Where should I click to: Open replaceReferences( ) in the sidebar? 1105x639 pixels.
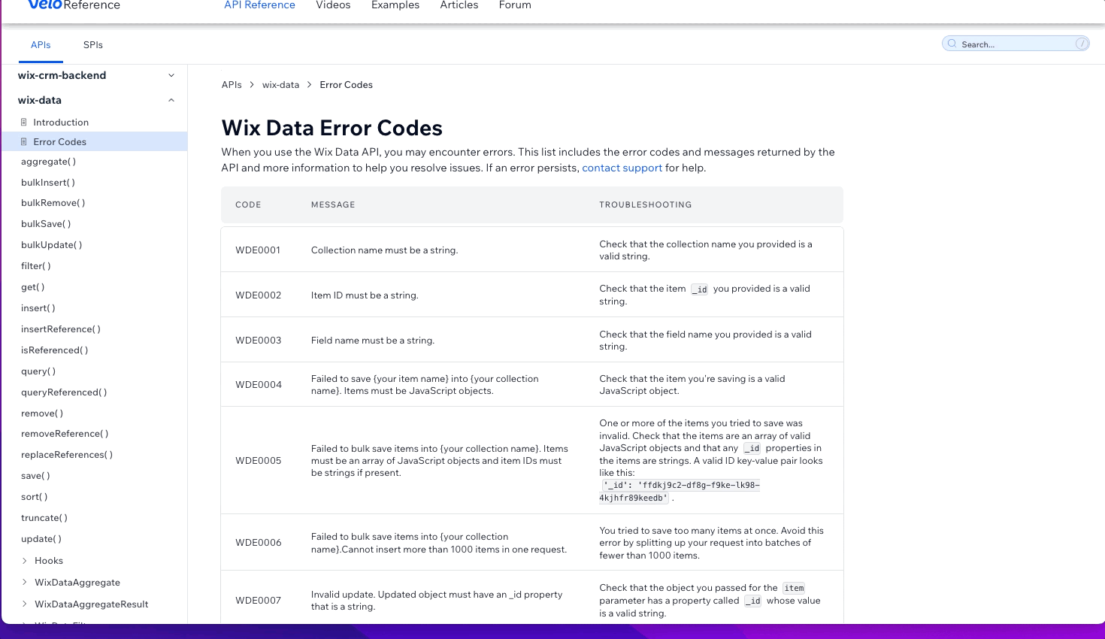pos(67,455)
